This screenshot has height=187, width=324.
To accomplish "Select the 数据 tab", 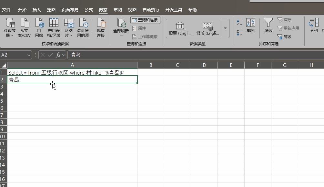I will [x=103, y=10].
